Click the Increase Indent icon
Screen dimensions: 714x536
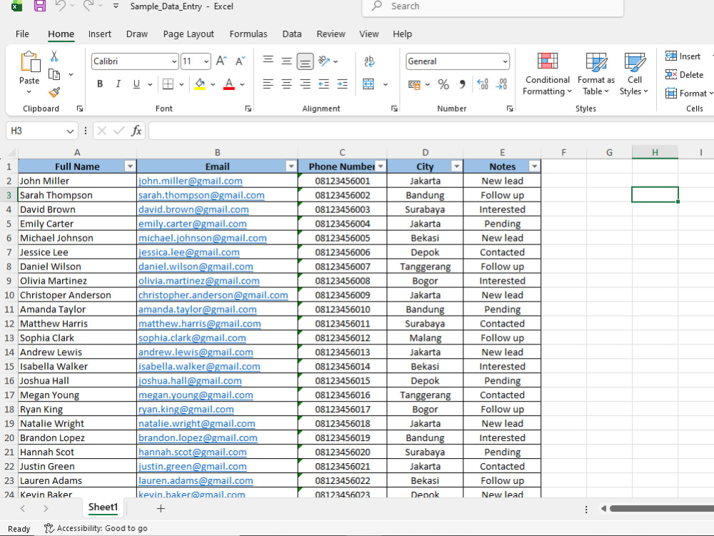342,84
